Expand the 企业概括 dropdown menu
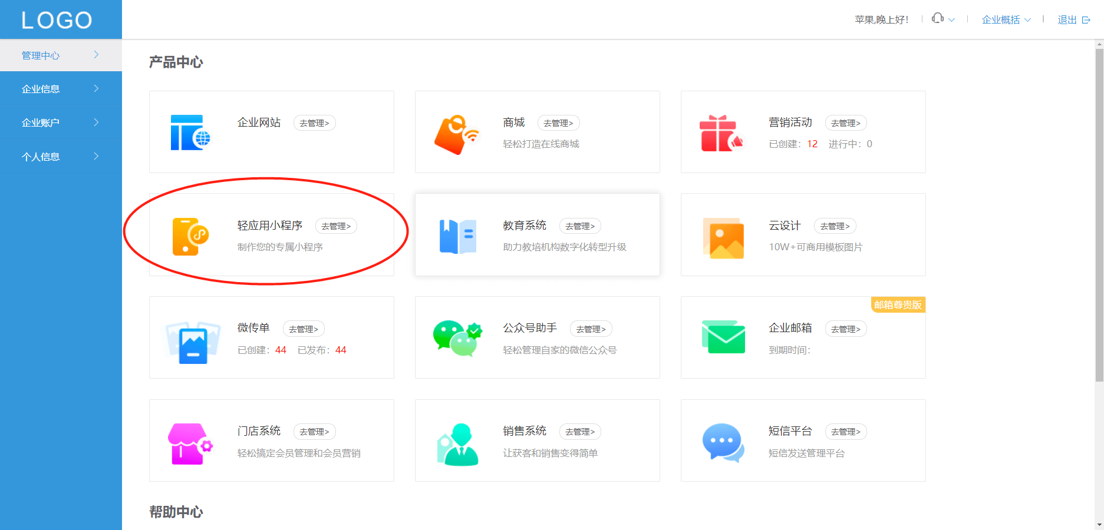Screen dimensions: 1104x530 (1006, 20)
